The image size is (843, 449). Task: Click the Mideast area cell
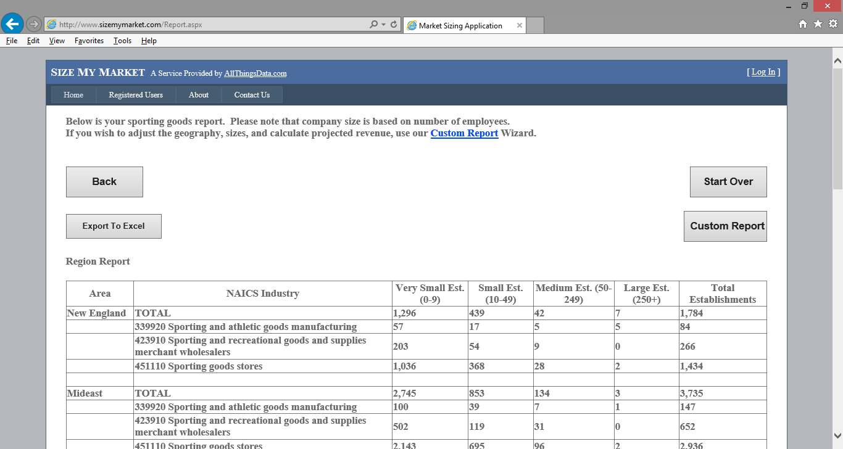[x=100, y=393]
